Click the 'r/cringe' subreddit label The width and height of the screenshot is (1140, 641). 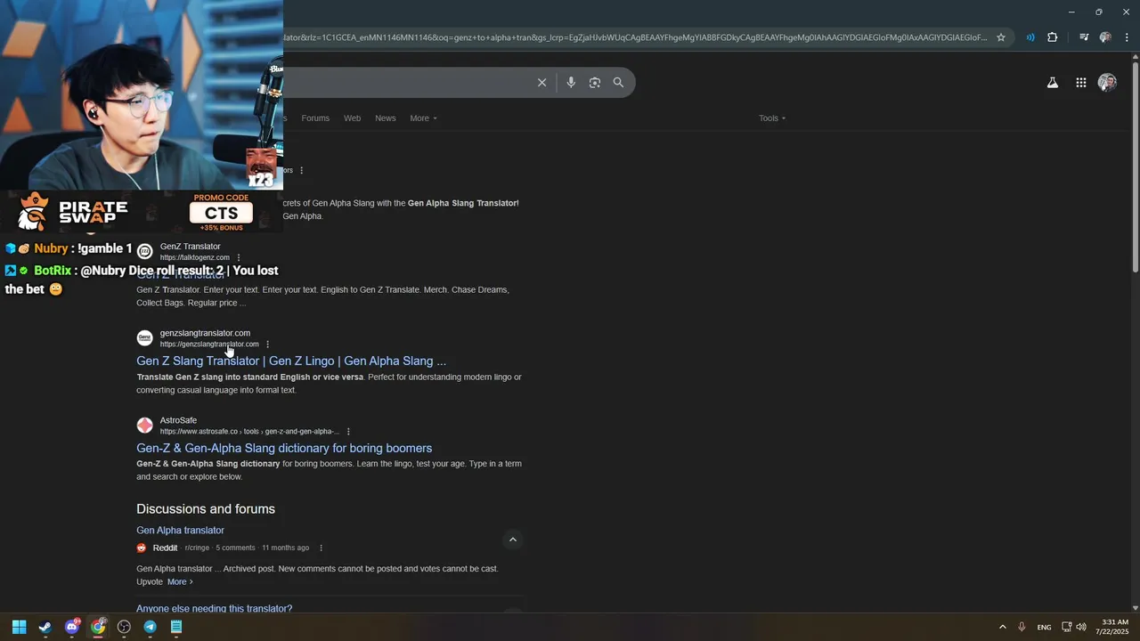pyautogui.click(x=197, y=548)
